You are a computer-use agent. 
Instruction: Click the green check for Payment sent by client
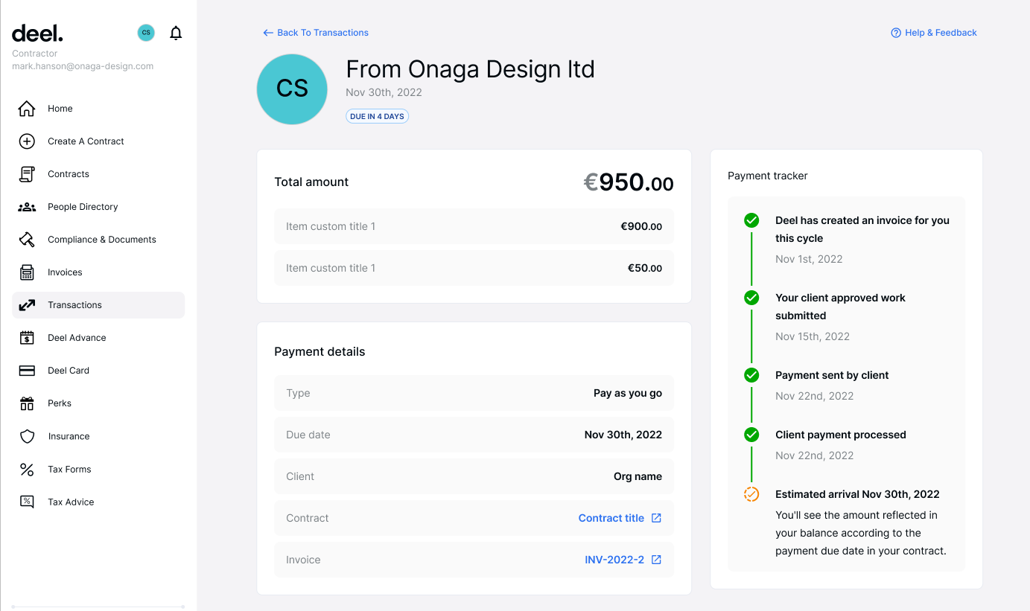751,375
